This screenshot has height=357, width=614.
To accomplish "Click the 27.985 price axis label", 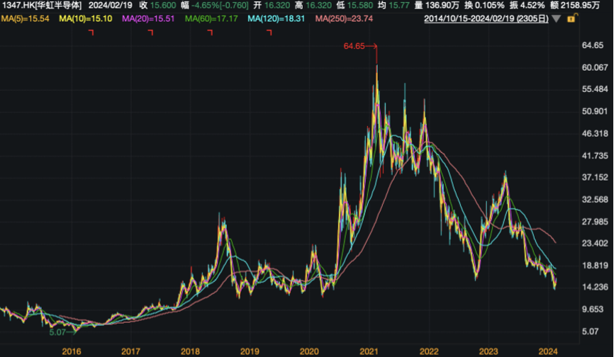I will [595, 222].
